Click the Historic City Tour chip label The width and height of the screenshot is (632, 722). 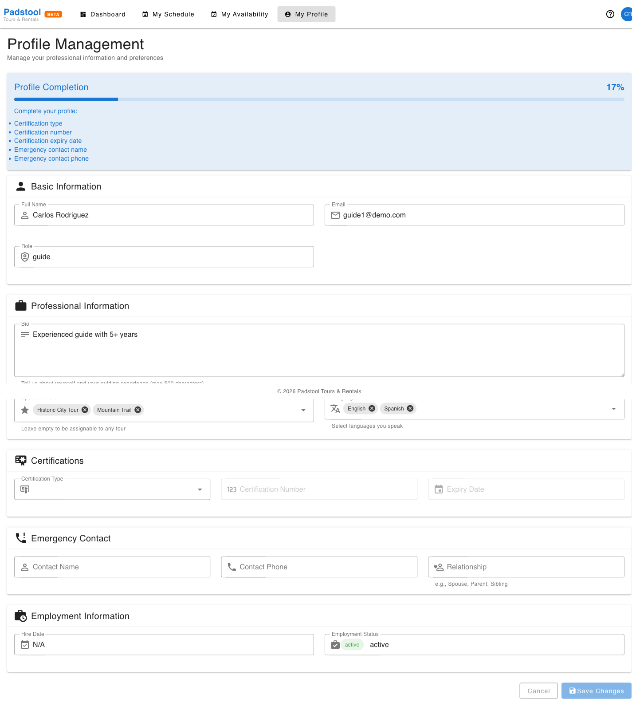pyautogui.click(x=58, y=410)
